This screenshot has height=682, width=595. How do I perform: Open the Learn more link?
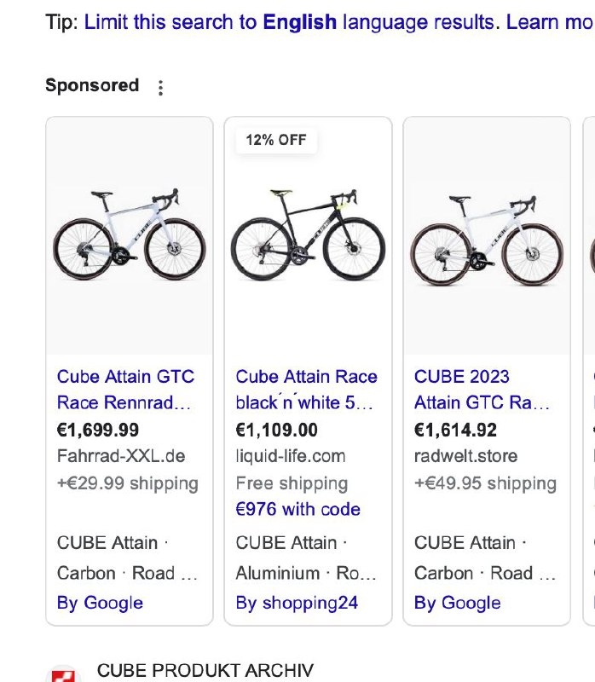[x=549, y=21]
